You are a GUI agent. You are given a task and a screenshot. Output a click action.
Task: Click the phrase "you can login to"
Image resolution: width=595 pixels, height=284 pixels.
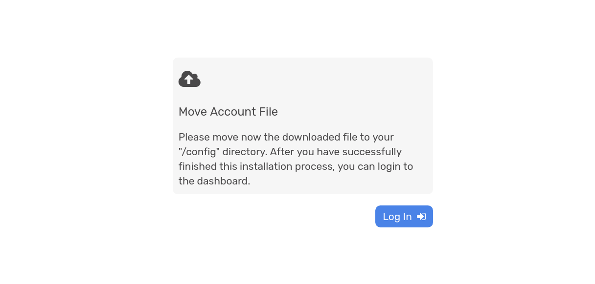tap(376, 166)
